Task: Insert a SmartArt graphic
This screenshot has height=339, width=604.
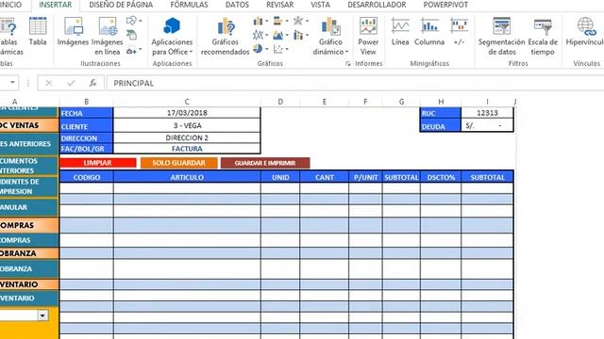Action: click(131, 36)
